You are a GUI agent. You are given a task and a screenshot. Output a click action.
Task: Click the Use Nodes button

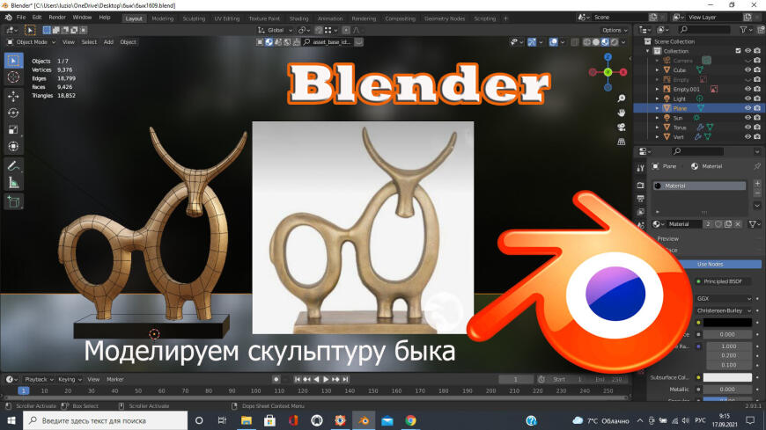[710, 264]
